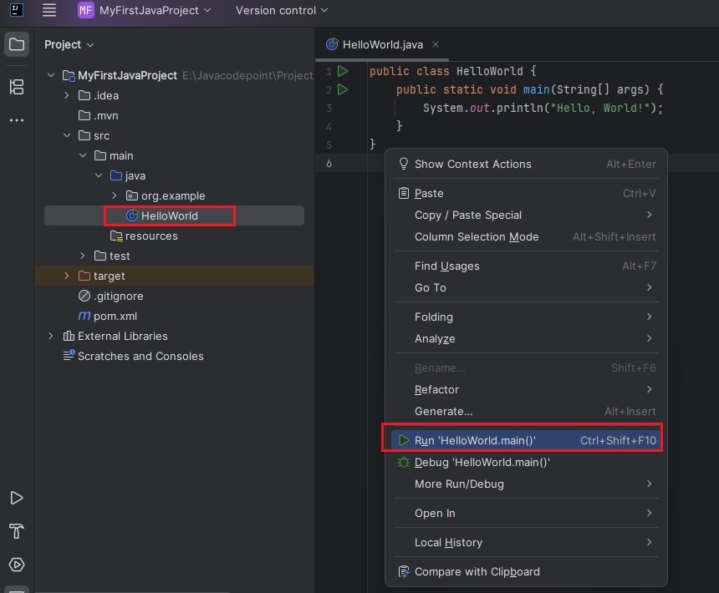This screenshot has height=593, width=719.
Task: Expand the test folder
Action: click(x=83, y=256)
